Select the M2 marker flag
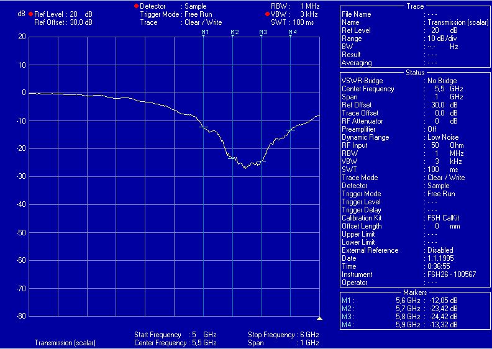The width and height of the screenshot is (492, 349). (x=234, y=32)
